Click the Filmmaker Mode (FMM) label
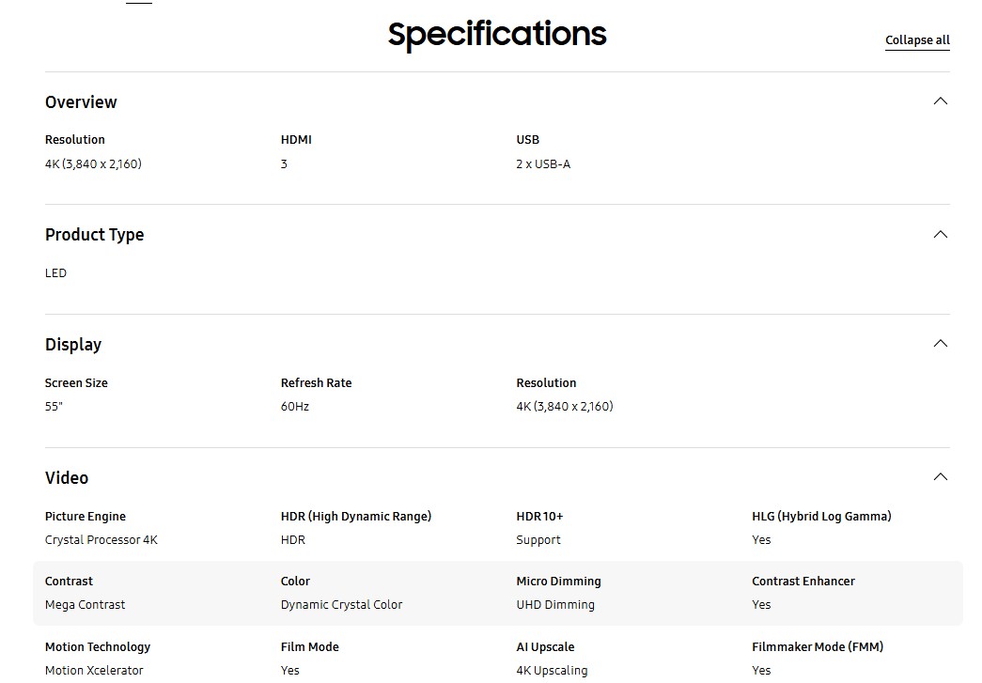Screen dimensions: 982x683 click(818, 646)
